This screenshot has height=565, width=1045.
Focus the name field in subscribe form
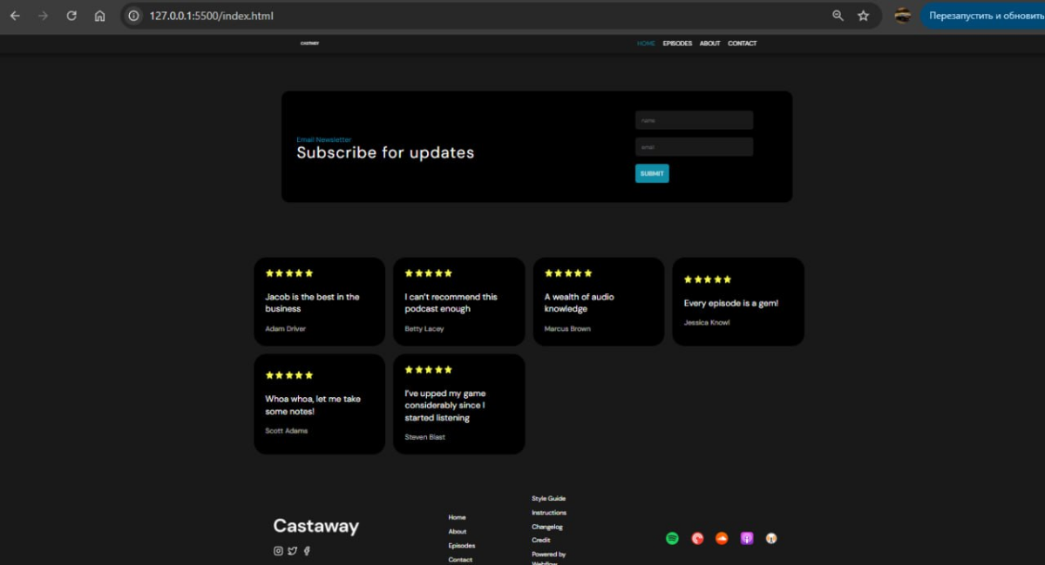pyautogui.click(x=694, y=120)
